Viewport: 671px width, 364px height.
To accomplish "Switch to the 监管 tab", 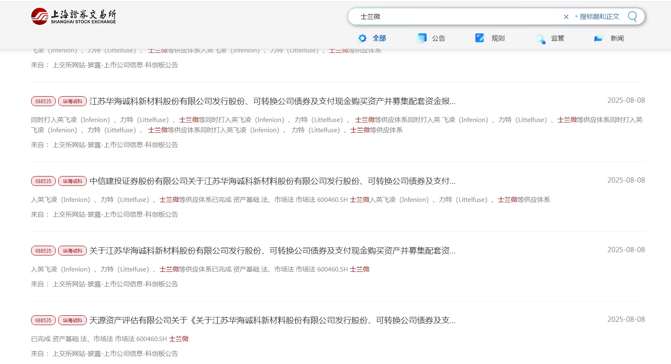I will click(558, 38).
